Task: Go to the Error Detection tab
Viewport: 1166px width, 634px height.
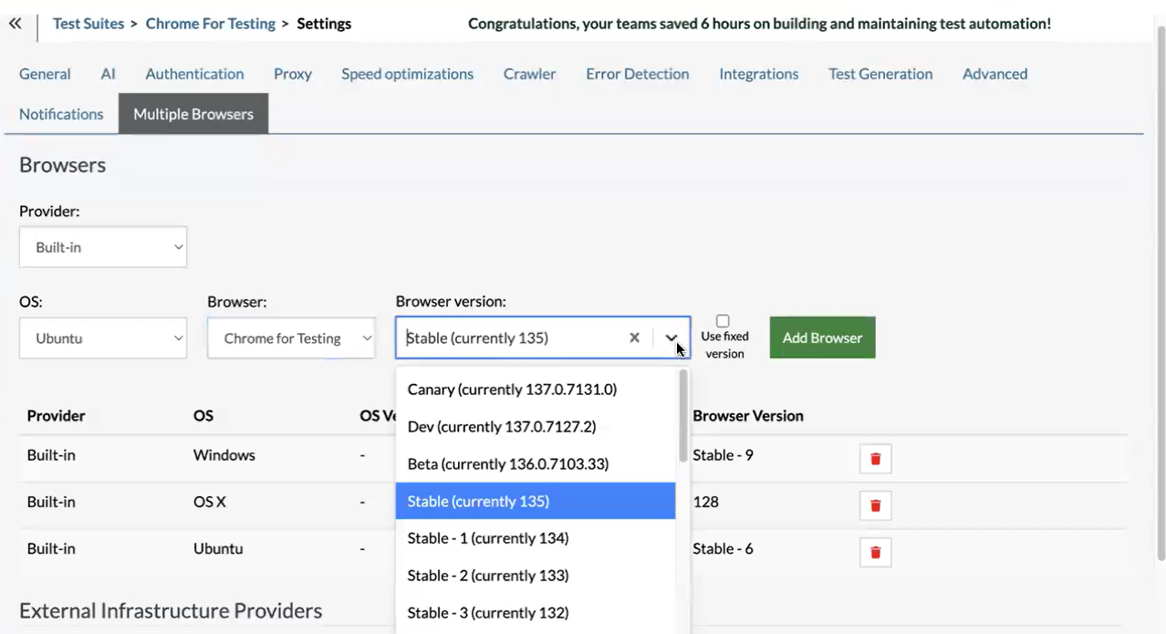Action: [x=637, y=74]
